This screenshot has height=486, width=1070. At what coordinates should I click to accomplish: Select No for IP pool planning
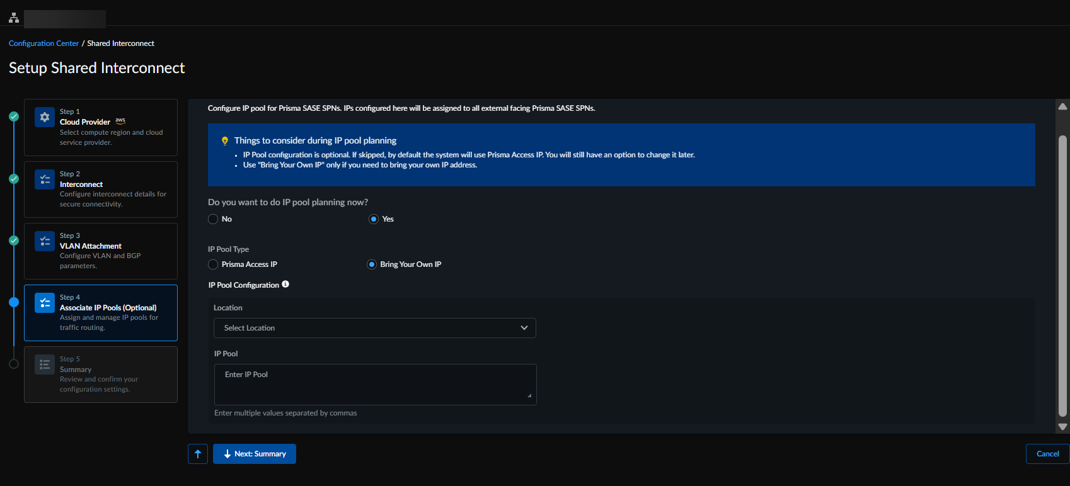[x=214, y=219]
